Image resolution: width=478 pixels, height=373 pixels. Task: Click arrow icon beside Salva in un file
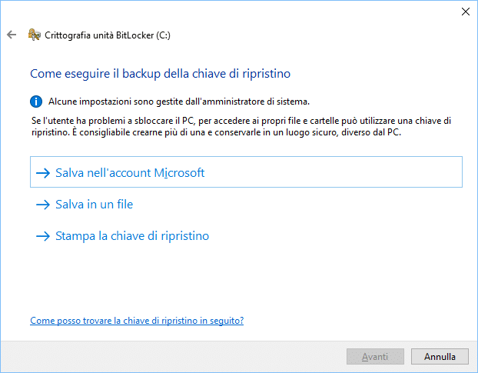tap(43, 205)
